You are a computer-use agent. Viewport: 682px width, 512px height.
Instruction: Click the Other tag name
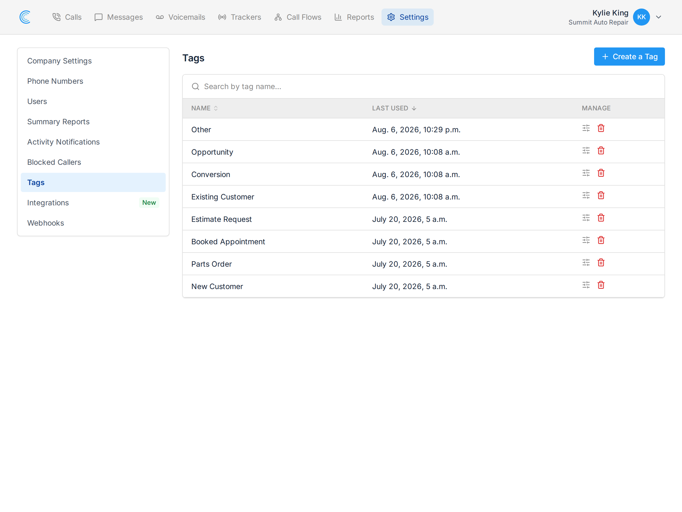point(201,130)
